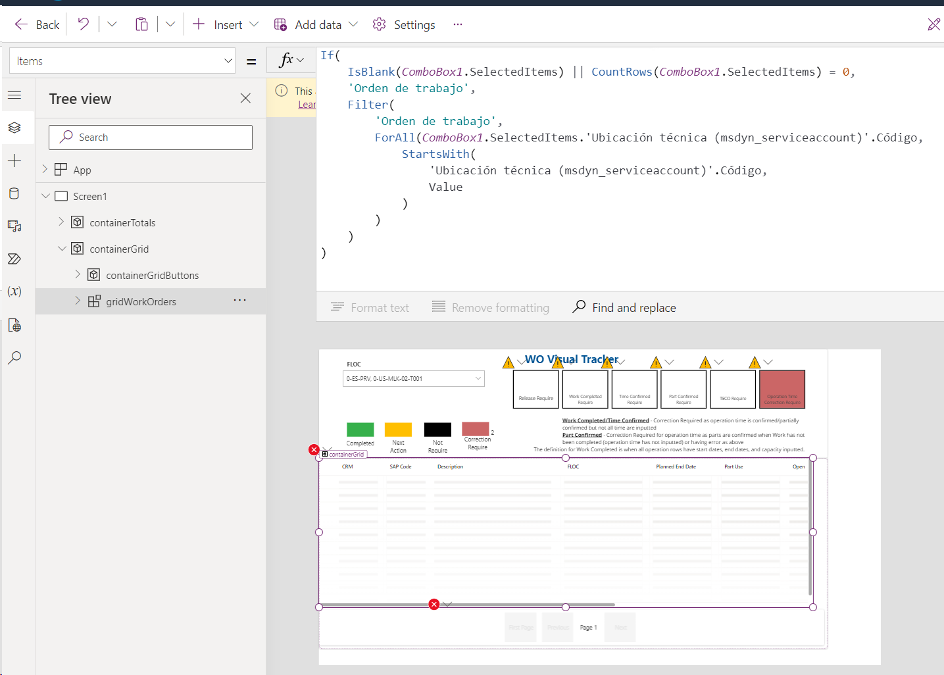
Task: Click the Paste icon in the toolbar
Action: coord(141,24)
